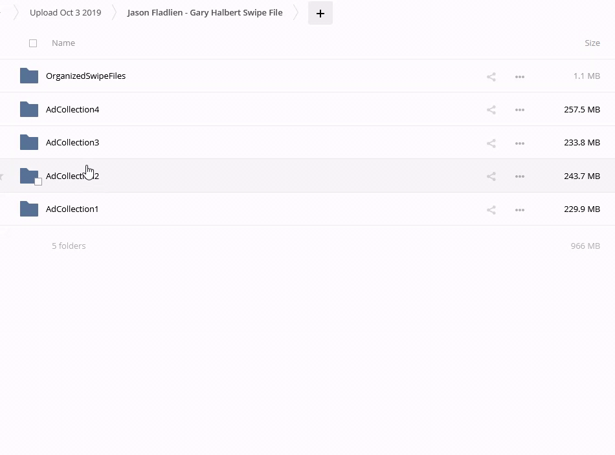Check the AdCollection2 row checkbox
Screen dimensions: 615x455
38,182
